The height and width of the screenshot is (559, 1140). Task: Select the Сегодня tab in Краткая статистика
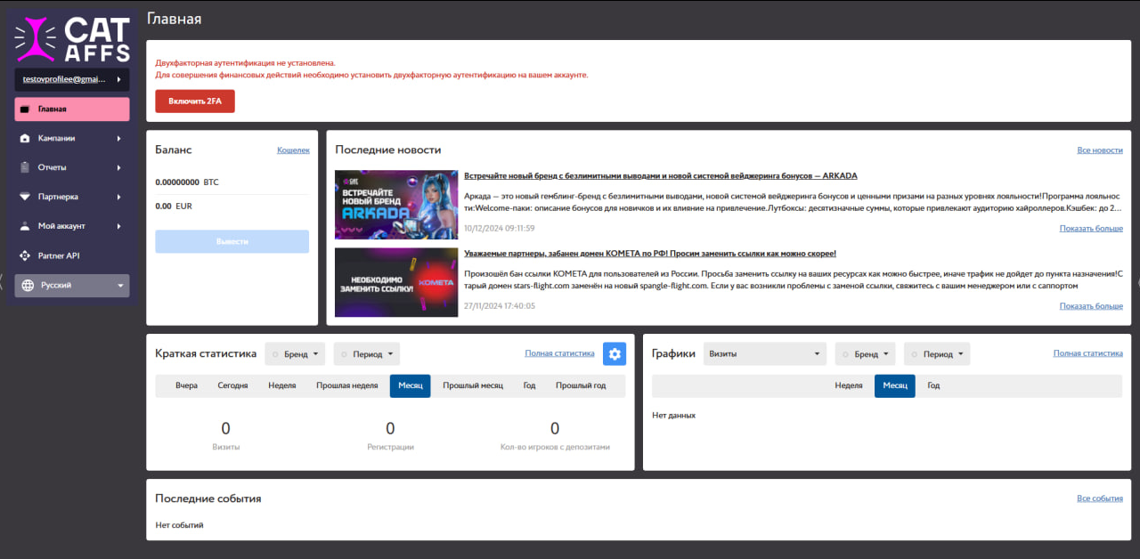[232, 385]
